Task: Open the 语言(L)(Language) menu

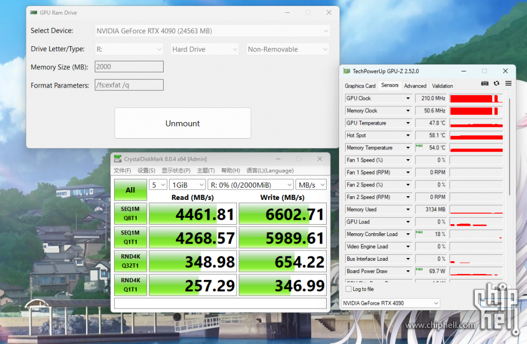Action: click(270, 170)
